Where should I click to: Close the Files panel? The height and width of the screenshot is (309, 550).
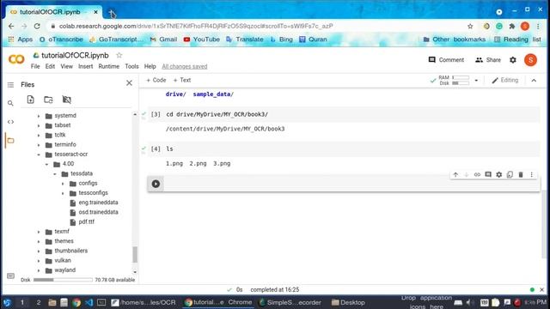pyautogui.click(x=129, y=83)
